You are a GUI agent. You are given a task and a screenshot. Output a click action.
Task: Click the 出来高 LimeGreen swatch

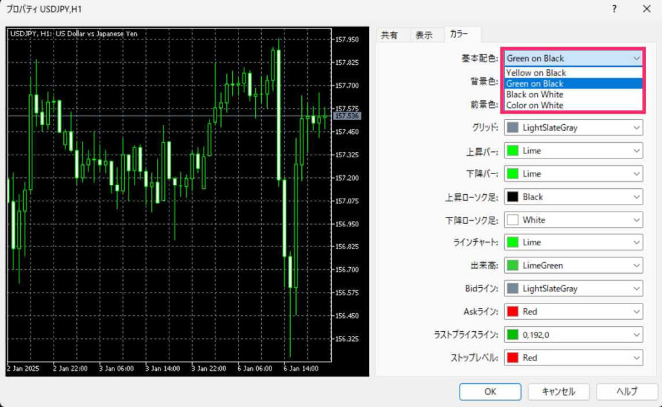click(x=513, y=266)
